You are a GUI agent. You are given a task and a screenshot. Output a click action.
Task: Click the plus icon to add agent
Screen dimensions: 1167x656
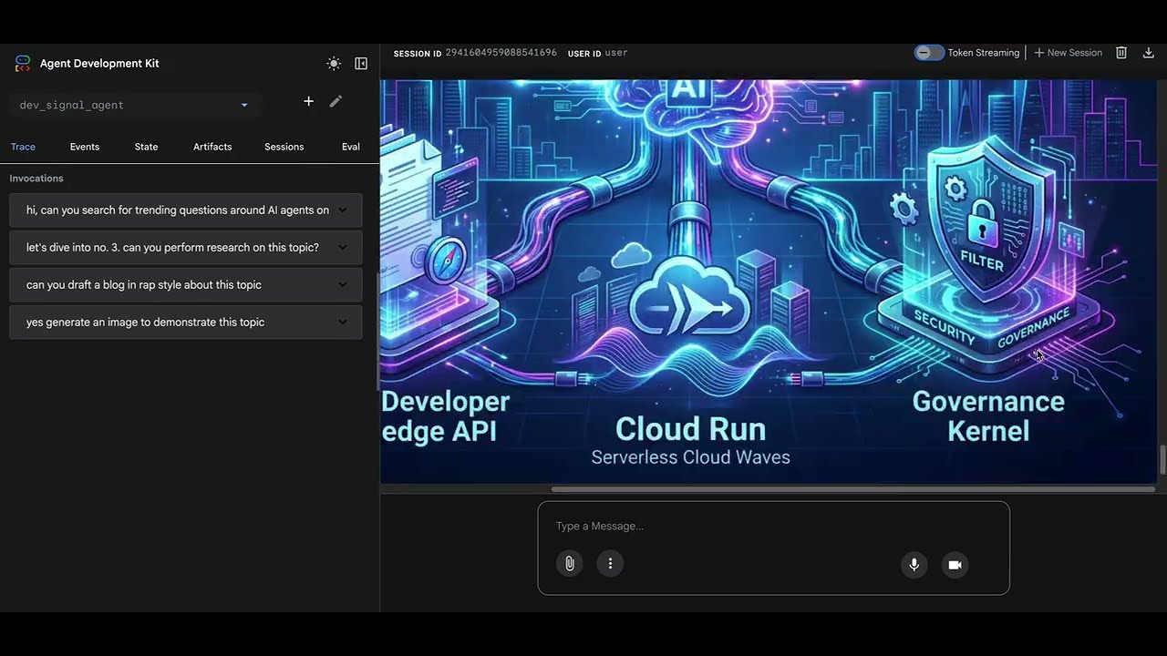tap(308, 101)
